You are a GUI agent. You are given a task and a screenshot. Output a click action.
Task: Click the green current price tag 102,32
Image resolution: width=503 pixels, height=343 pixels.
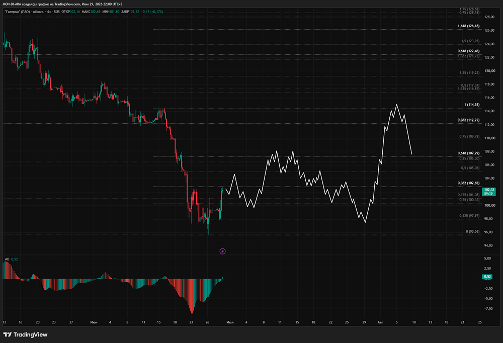tap(488, 192)
